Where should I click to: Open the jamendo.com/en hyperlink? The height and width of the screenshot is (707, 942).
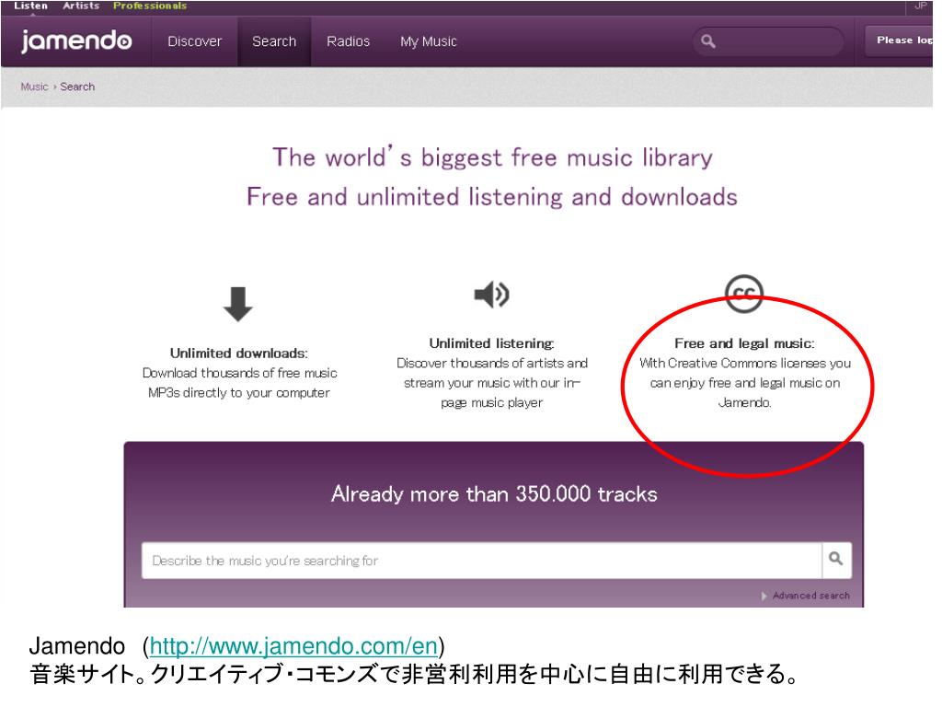coord(293,646)
